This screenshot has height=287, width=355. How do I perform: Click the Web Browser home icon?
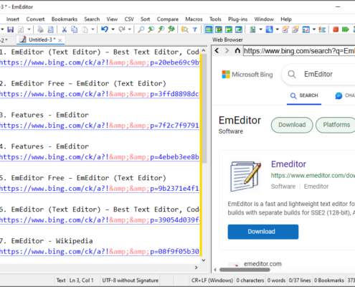[237, 51]
